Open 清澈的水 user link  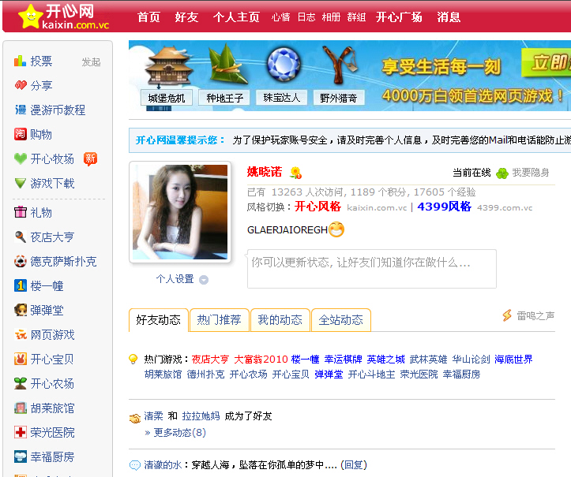point(163,464)
